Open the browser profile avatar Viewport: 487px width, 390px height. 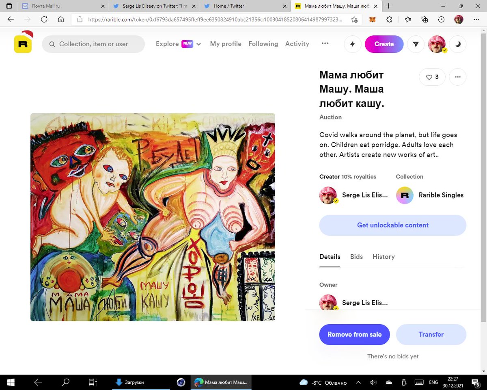pos(459,19)
